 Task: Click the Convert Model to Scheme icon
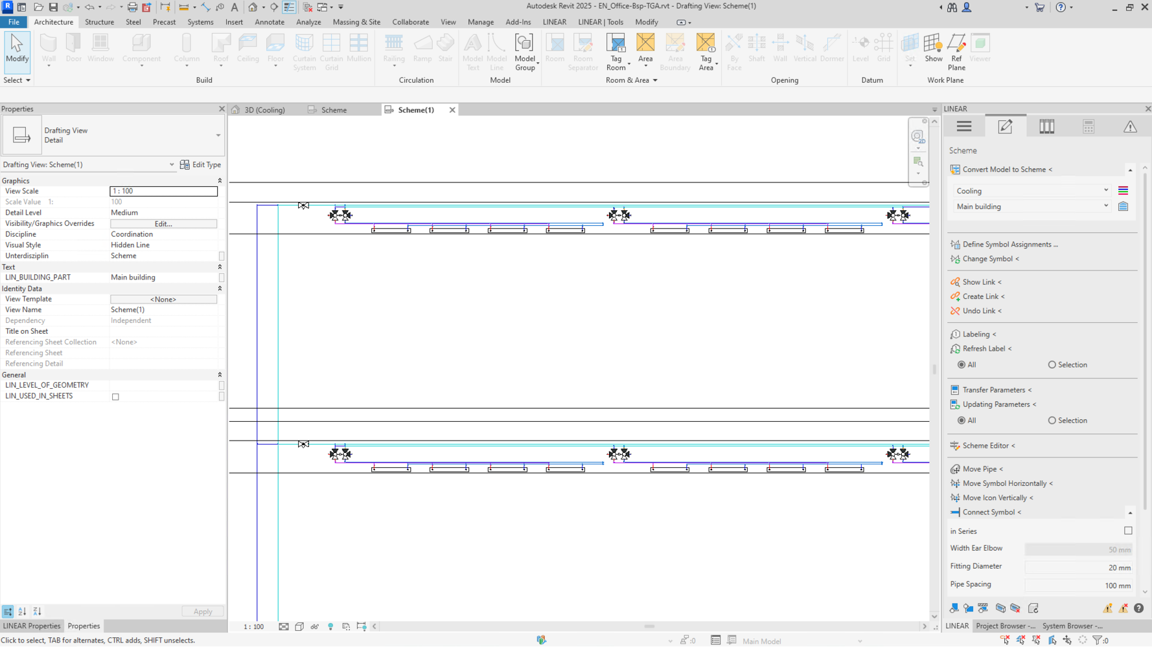click(955, 170)
